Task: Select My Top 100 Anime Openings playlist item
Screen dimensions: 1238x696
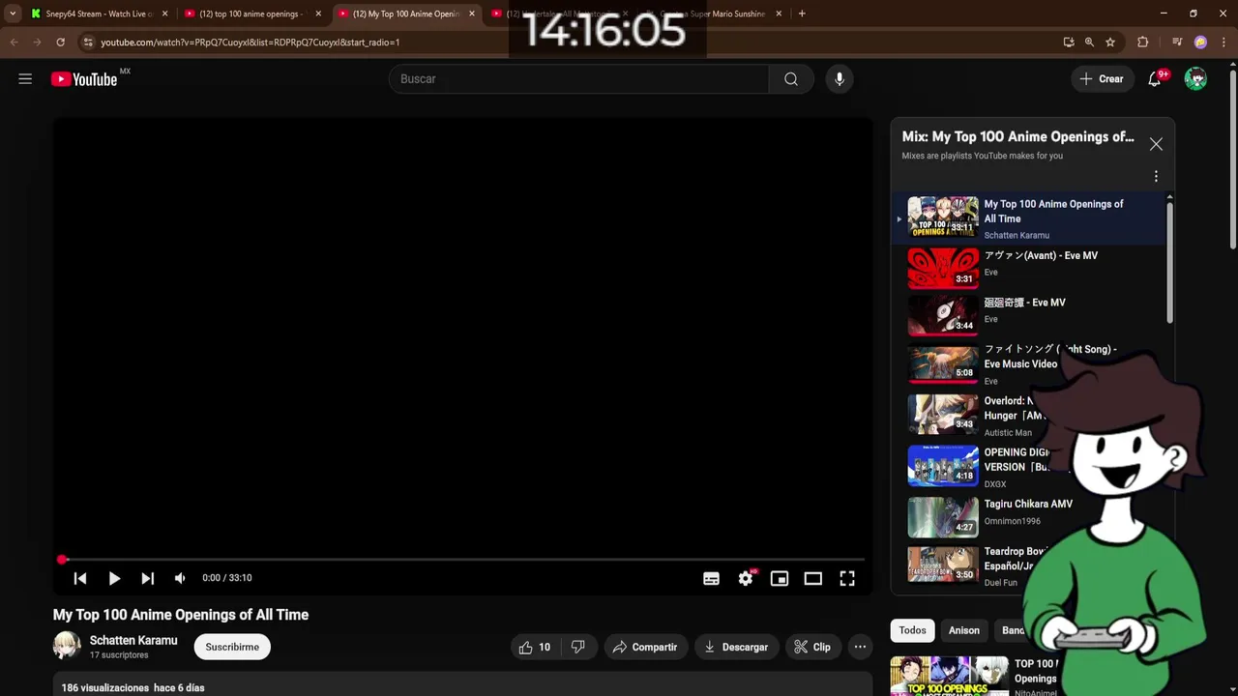Action: pos(1030,217)
